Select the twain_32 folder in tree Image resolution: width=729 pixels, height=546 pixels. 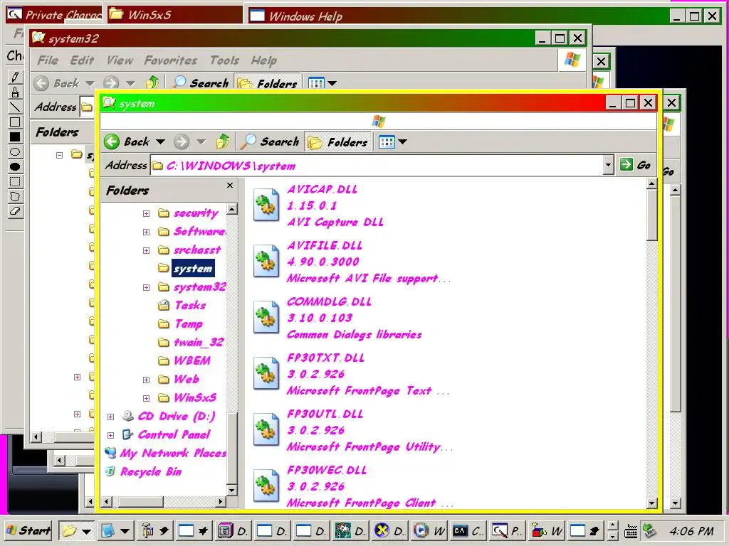[x=199, y=342]
